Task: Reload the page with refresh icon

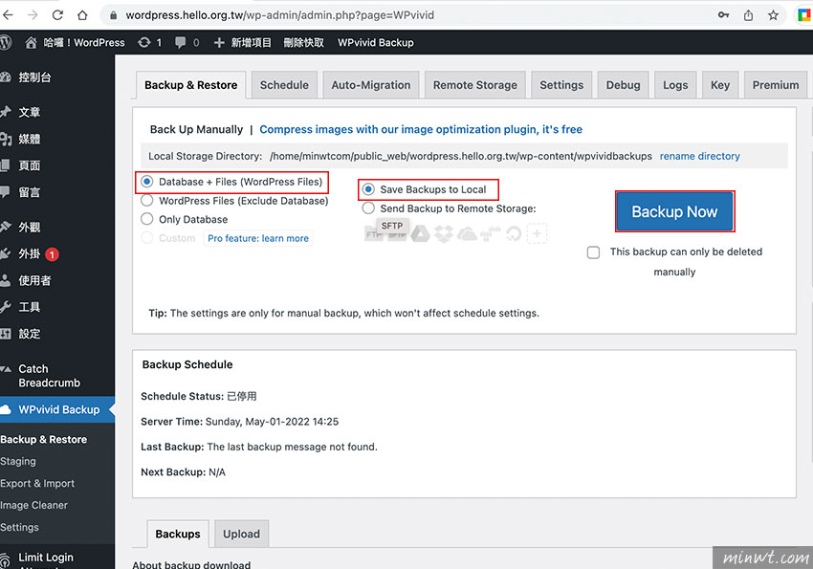Action: [x=57, y=15]
